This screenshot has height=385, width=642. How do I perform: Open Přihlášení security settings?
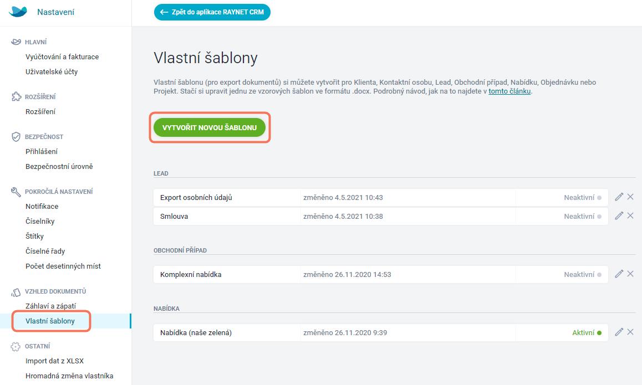pyautogui.click(x=42, y=151)
